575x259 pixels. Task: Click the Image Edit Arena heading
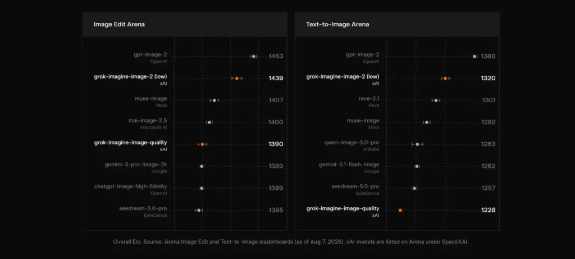coord(119,24)
